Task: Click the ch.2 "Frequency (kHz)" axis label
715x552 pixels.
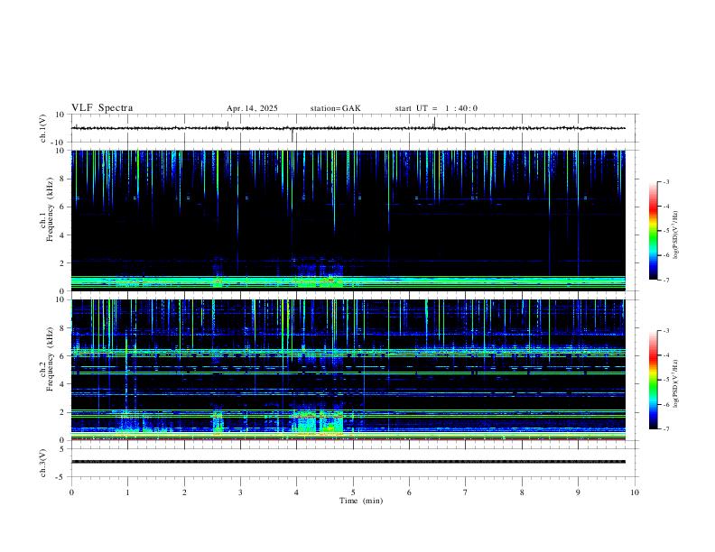Action: [50, 359]
